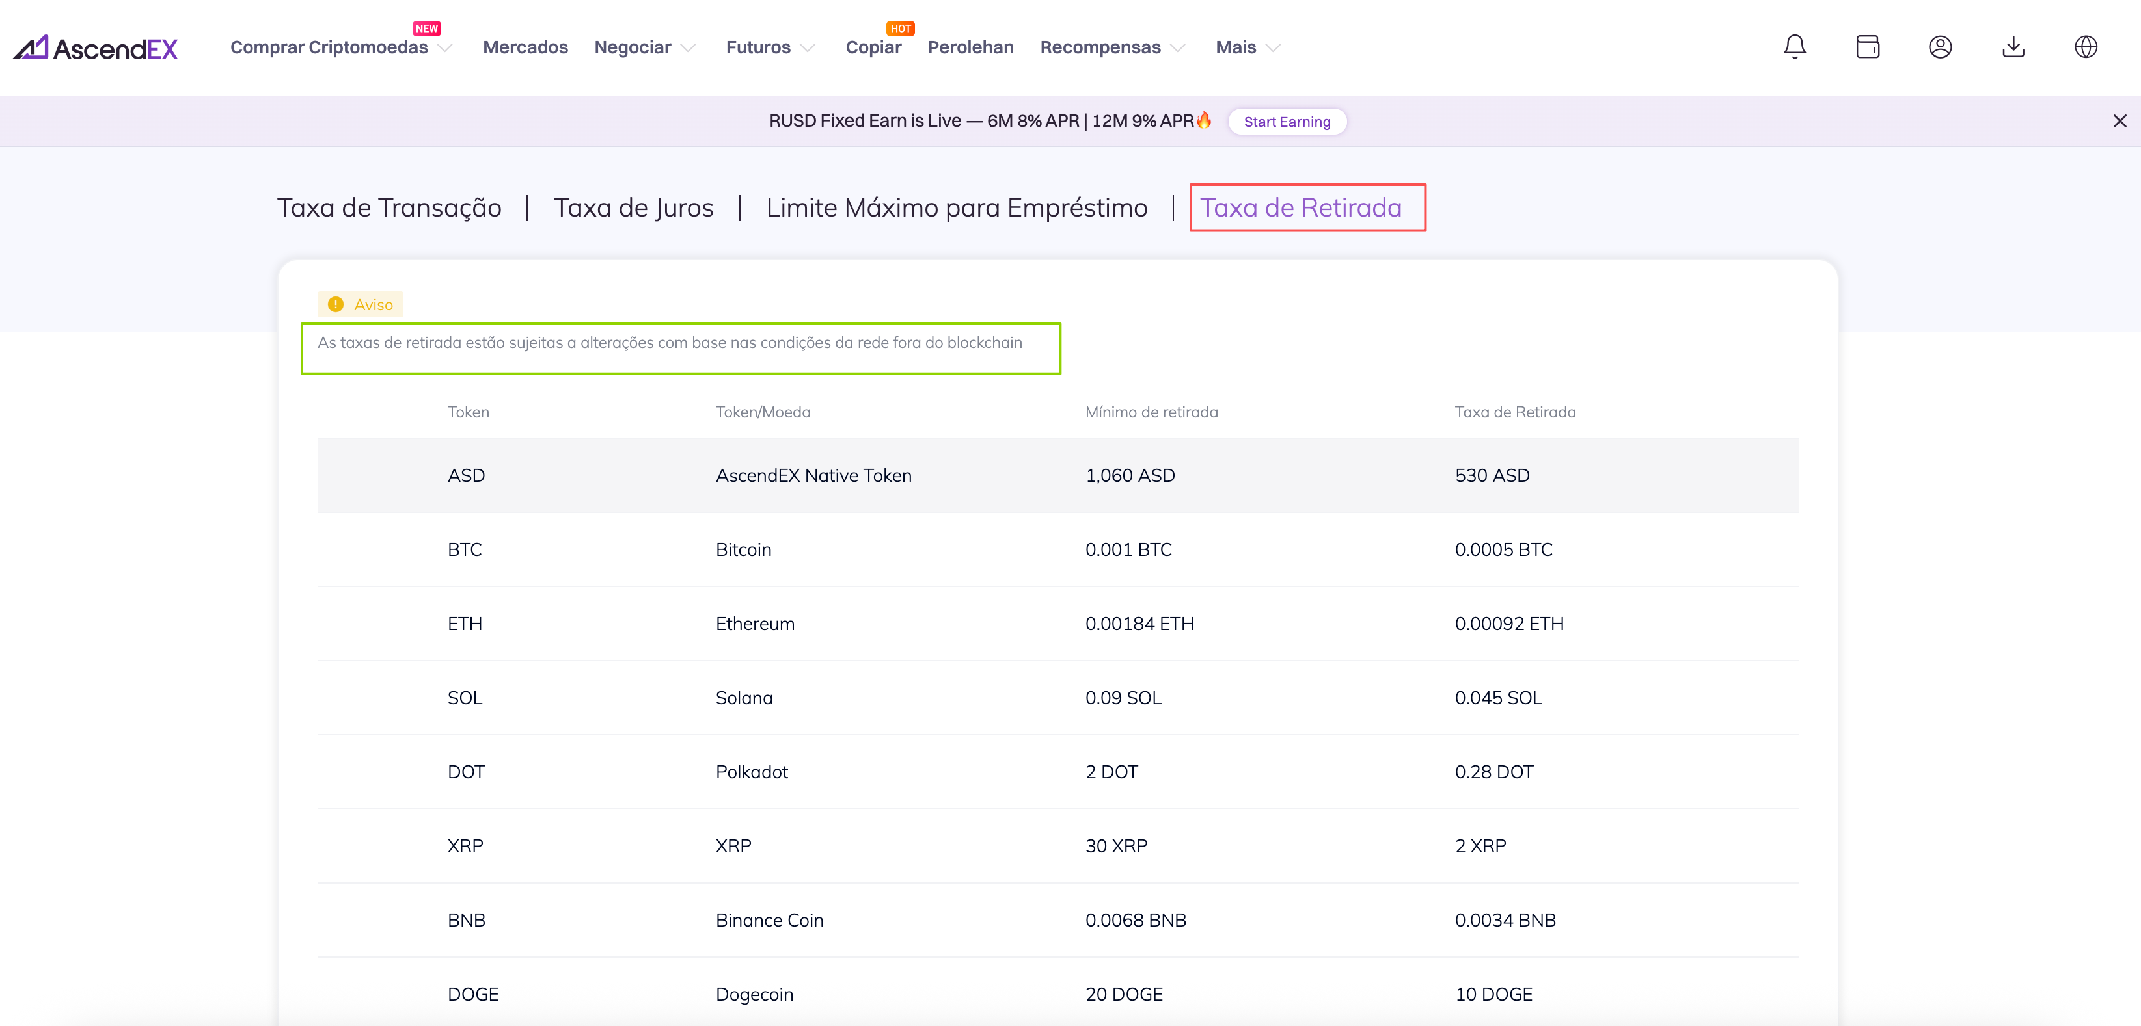The height and width of the screenshot is (1026, 2141).
Task: Click the download app icon
Action: [2013, 46]
